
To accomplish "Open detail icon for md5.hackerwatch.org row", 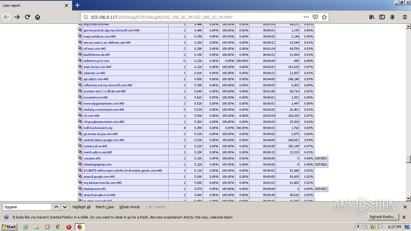I will click(80, 128).
